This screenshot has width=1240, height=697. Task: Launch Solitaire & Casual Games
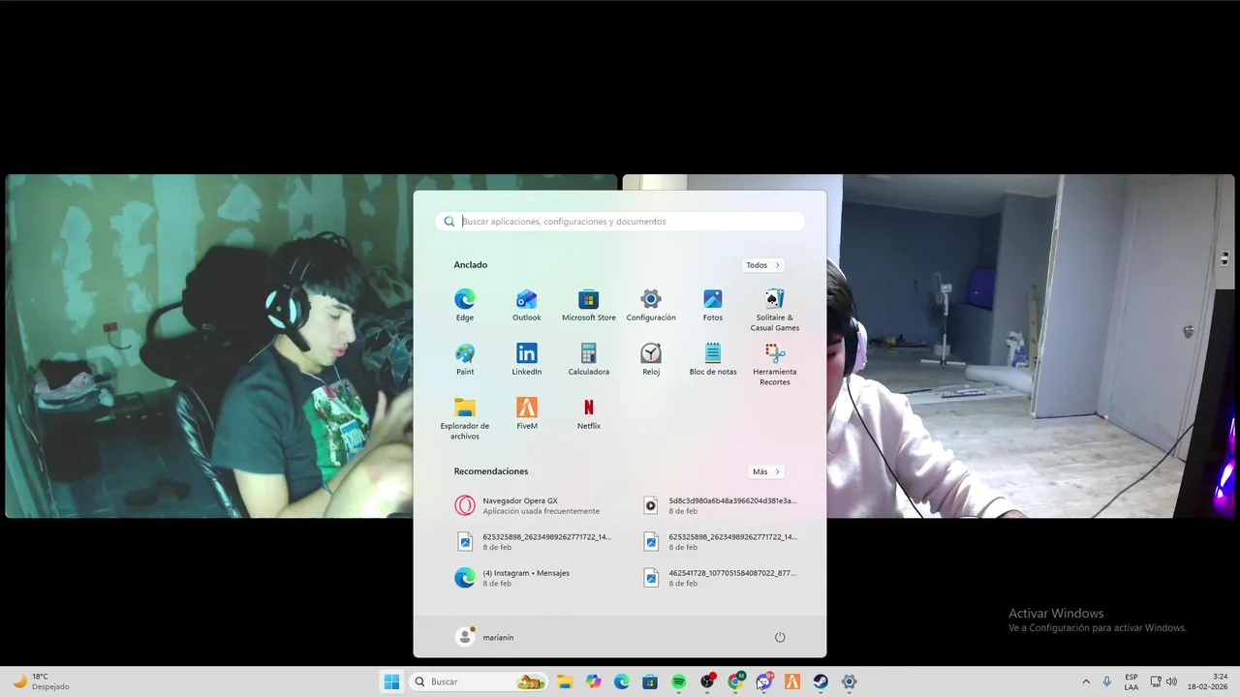coord(775,309)
